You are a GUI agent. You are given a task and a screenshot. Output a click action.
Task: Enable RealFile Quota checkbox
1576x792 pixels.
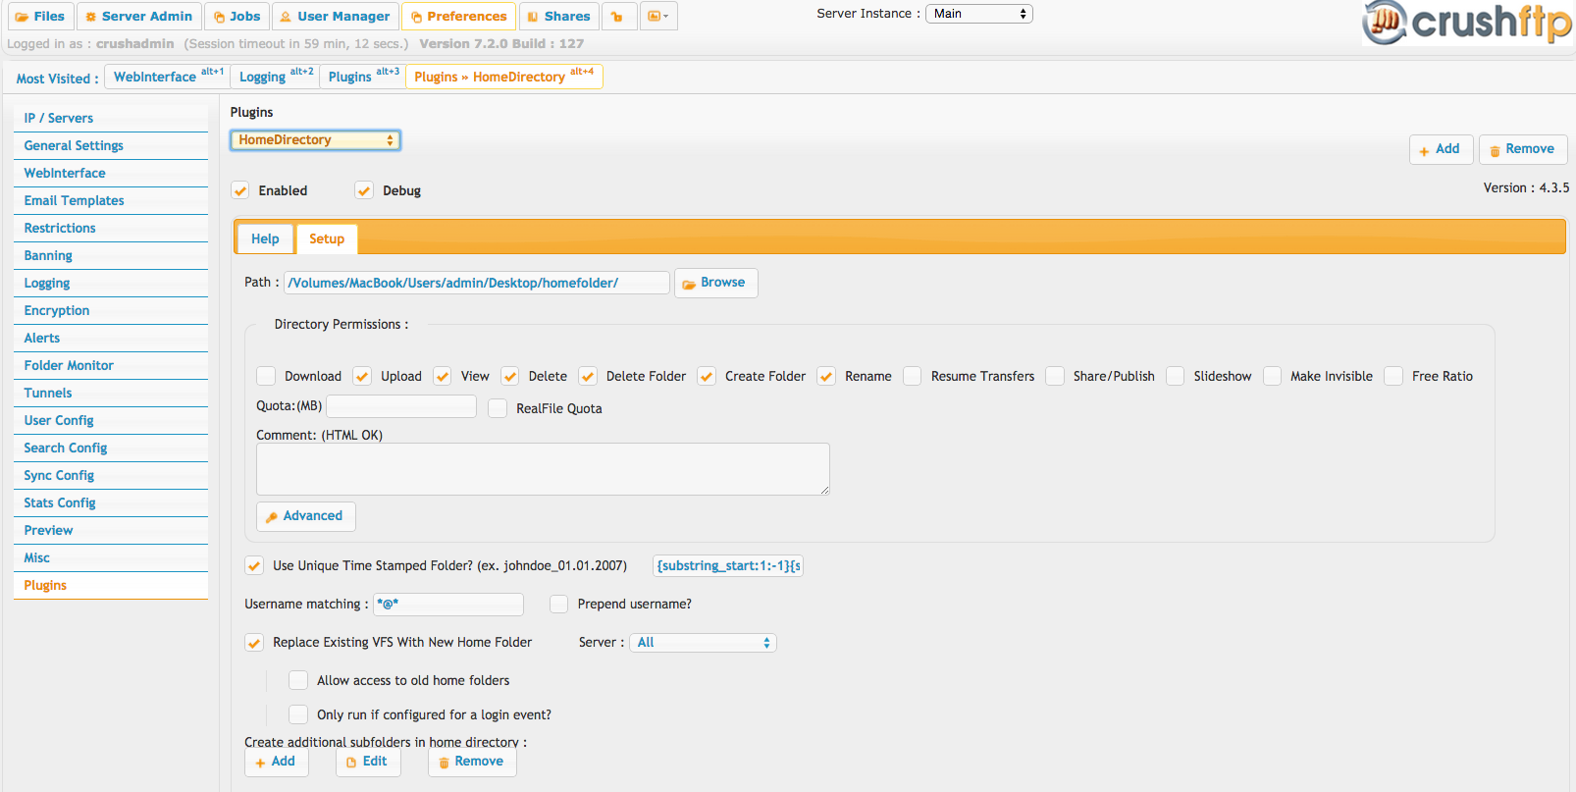(x=498, y=408)
